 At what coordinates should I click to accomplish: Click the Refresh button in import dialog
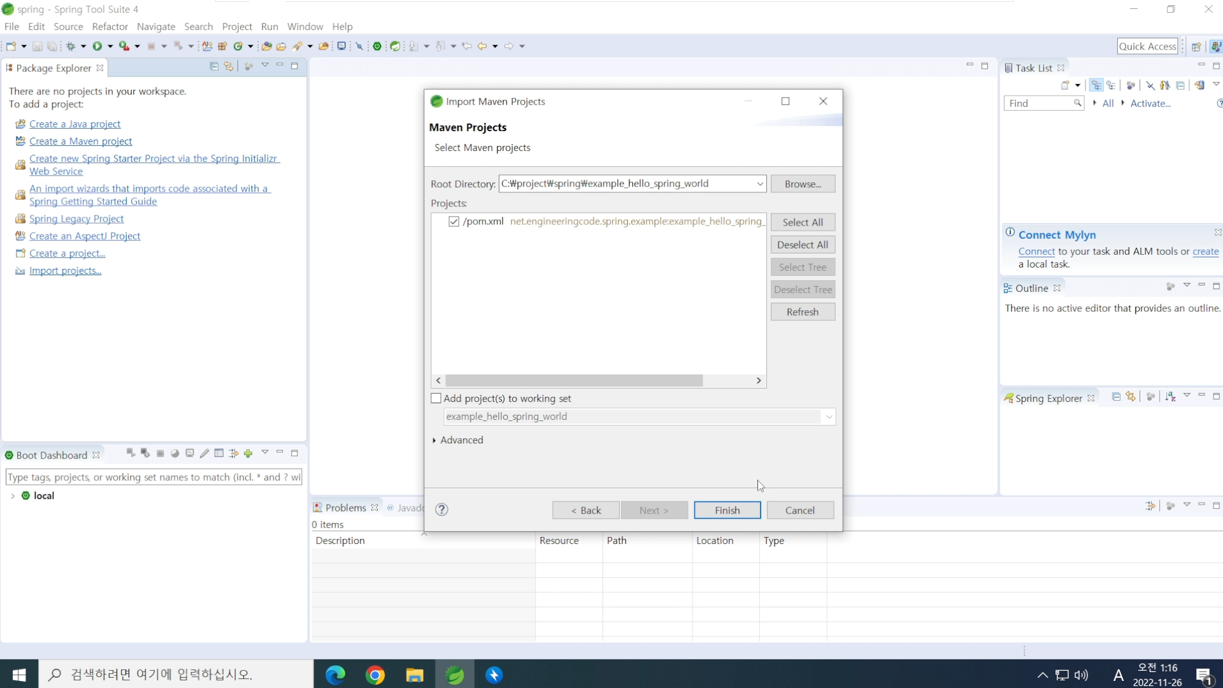tap(803, 312)
